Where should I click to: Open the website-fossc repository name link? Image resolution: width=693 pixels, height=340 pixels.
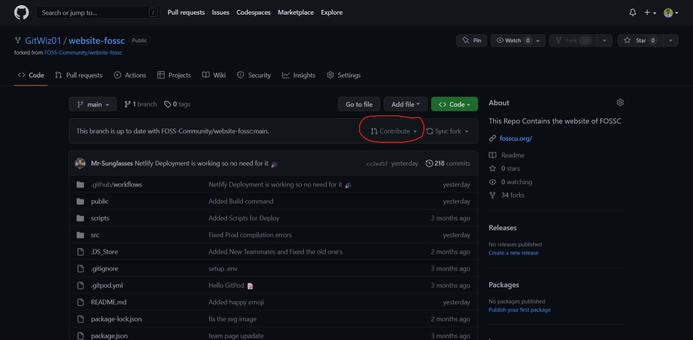(97, 41)
